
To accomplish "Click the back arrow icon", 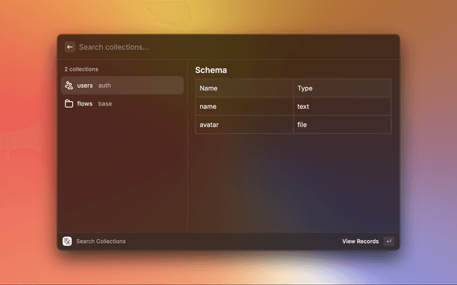I will tap(70, 47).
